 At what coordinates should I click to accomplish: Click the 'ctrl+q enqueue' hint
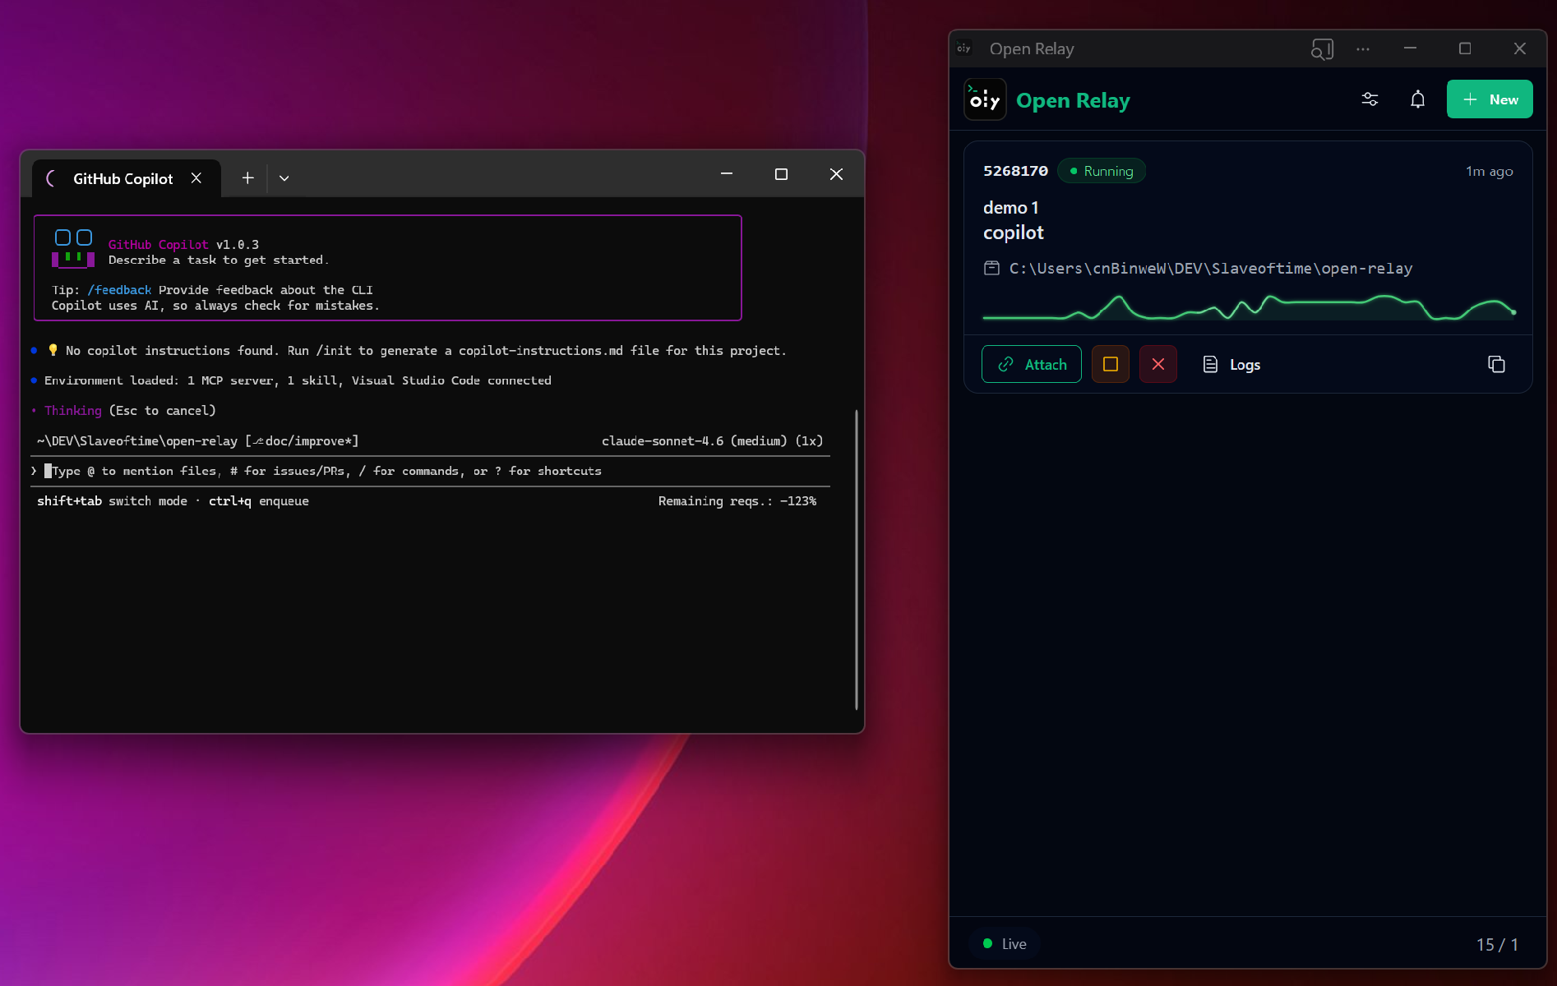tap(259, 501)
